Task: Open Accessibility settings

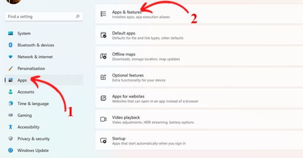Action: tap(44, 127)
